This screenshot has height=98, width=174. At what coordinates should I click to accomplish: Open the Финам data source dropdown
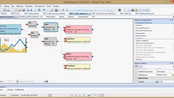coord(16,10)
